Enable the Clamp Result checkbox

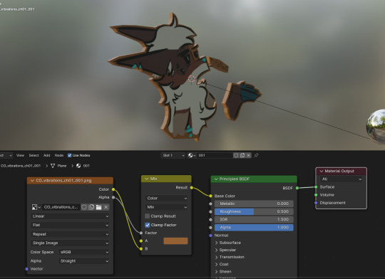[148, 216]
